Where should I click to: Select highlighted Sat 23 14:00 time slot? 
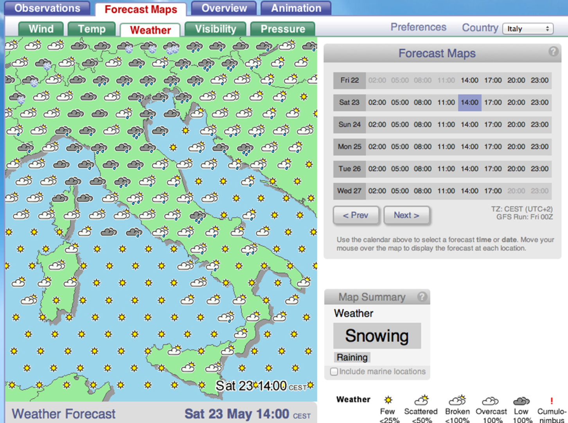pyautogui.click(x=469, y=103)
